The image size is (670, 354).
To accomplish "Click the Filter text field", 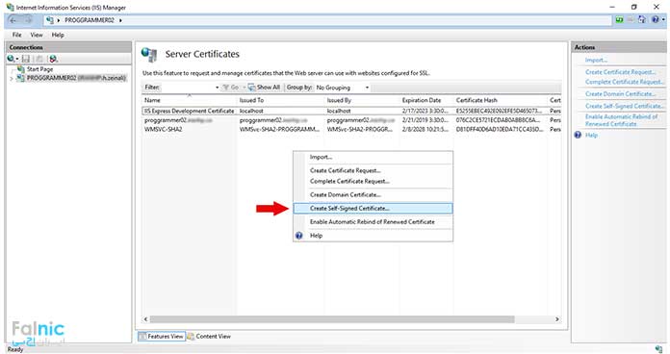I will tap(187, 88).
